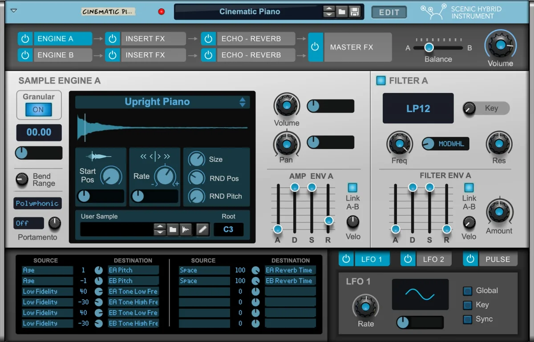Click the user sample waveform icon
The image size is (534, 342).
186,229
